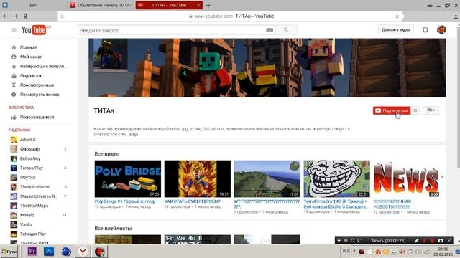Open Photoshop from the taskbar
The width and height of the screenshot is (460, 258).
click(49, 252)
